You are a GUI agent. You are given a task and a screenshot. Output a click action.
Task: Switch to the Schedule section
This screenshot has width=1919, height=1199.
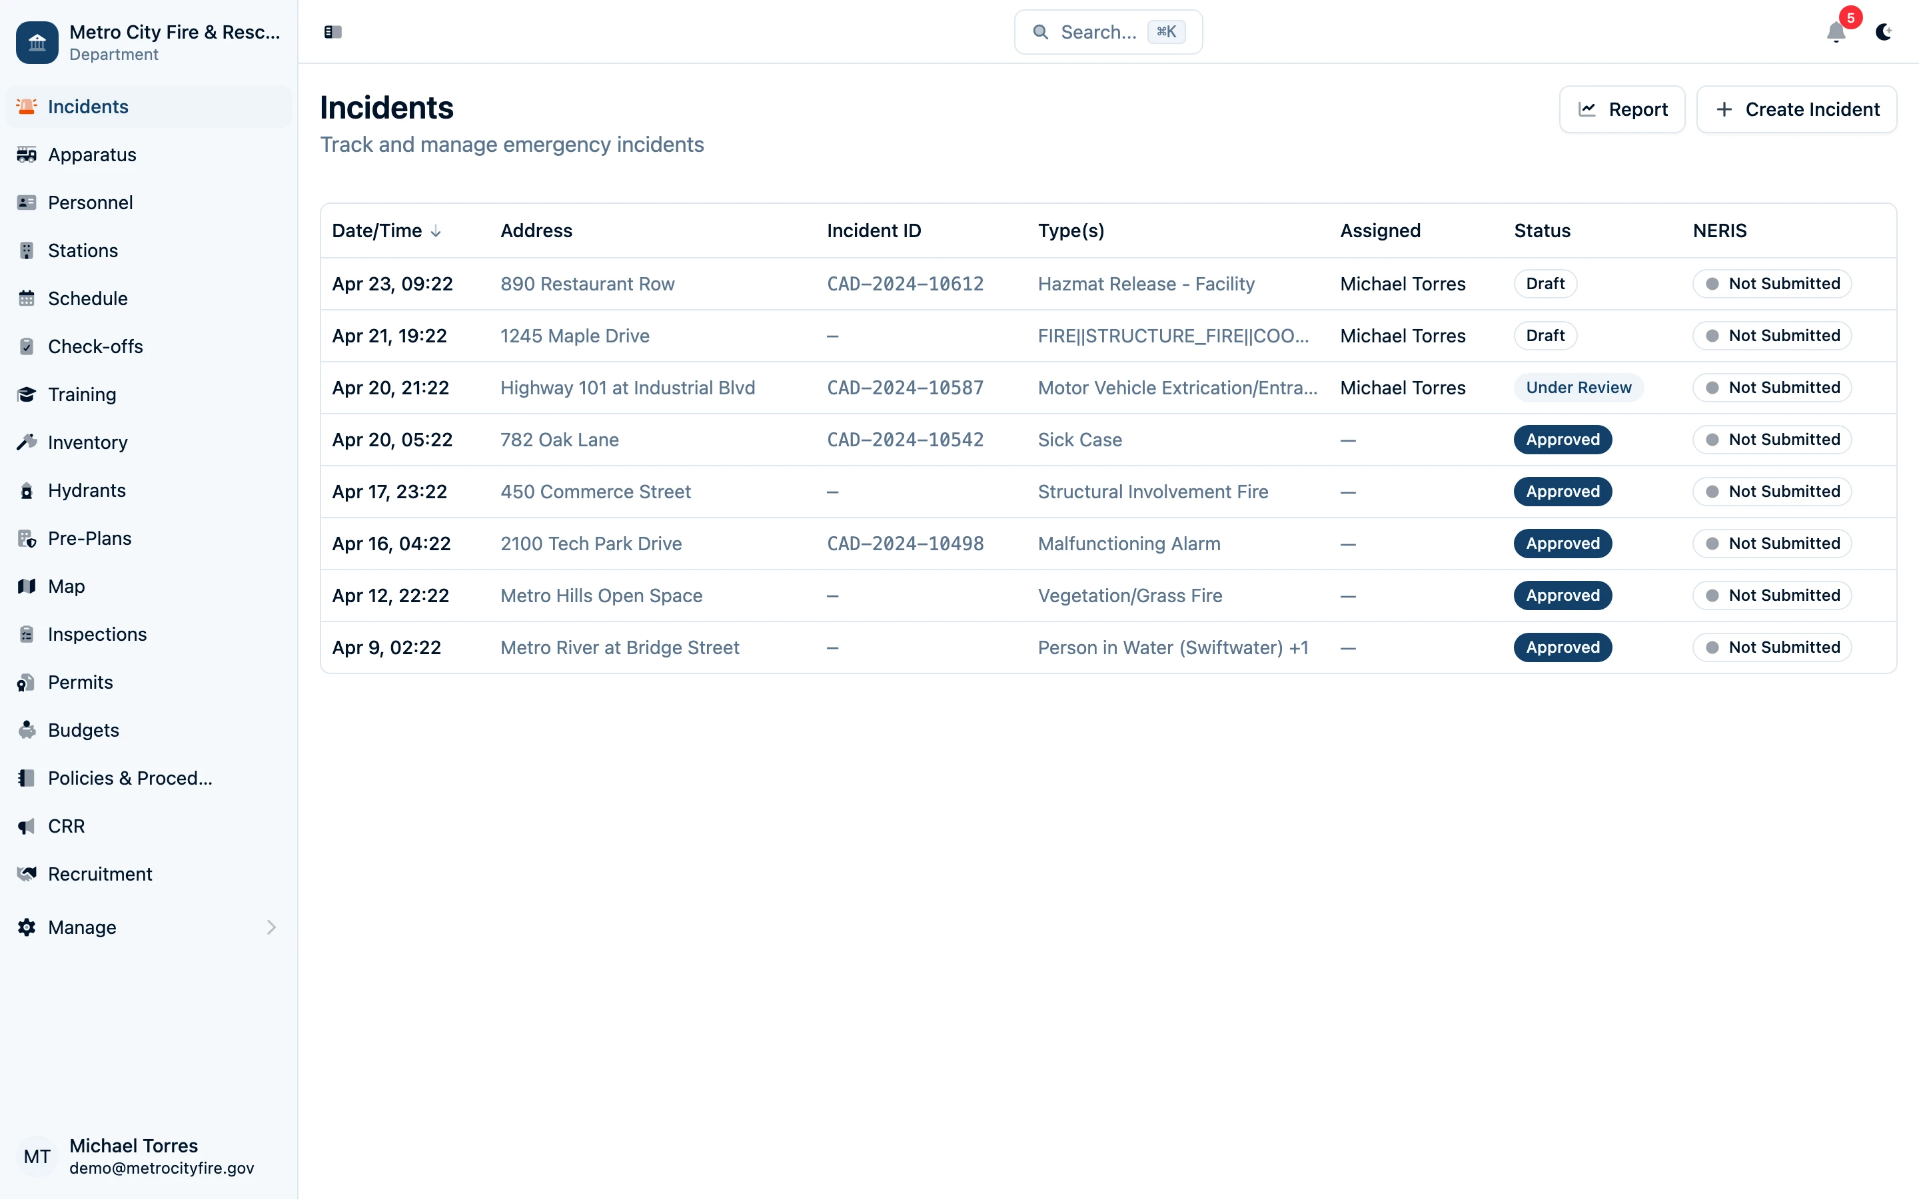point(87,298)
